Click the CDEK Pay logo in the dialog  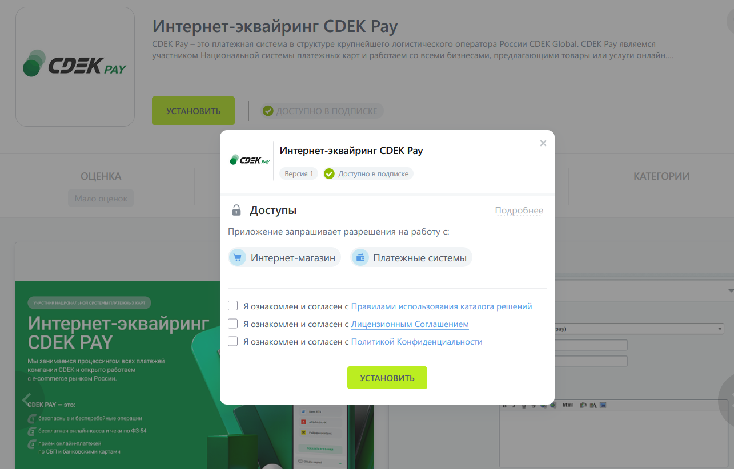point(250,161)
